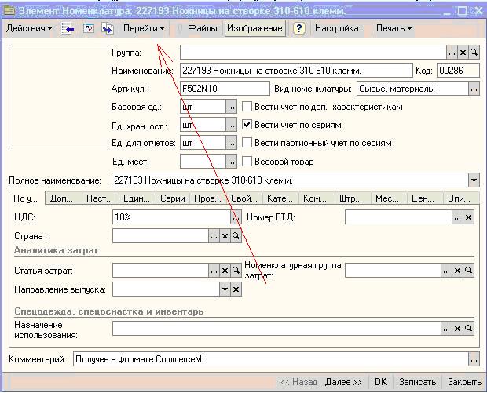
Task: Open the Перейти menu
Action: [144, 28]
